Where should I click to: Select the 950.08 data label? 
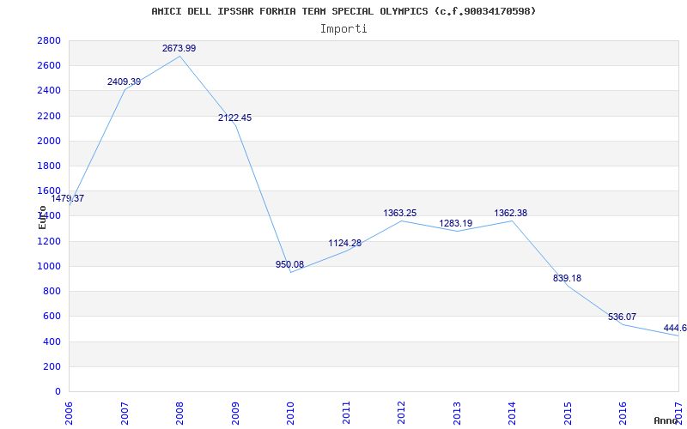(289, 264)
